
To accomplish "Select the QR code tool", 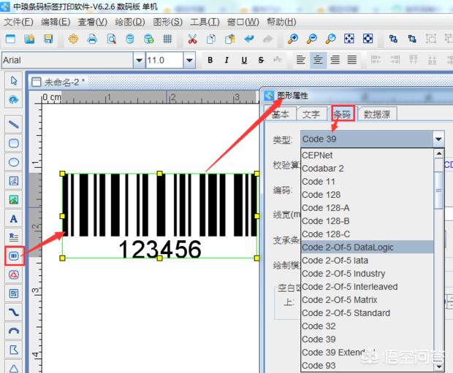I will 14,293.
